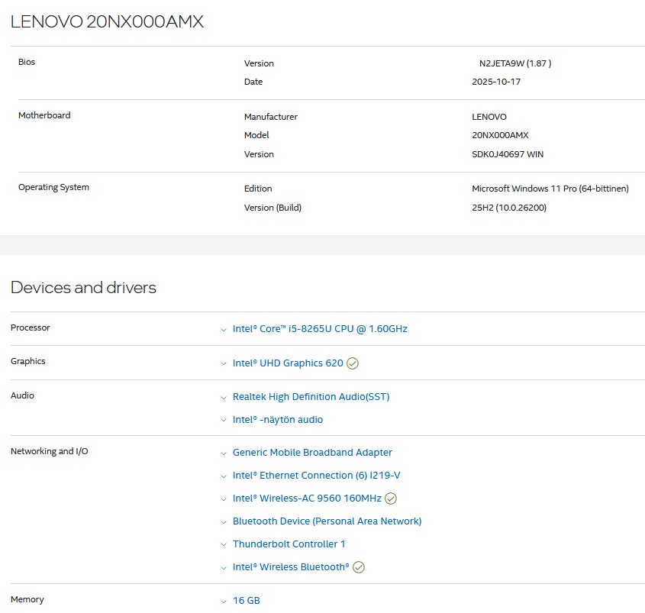The height and width of the screenshot is (613, 645).
Task: Open the Intel Wireless Bluetooth link
Action: 291,567
